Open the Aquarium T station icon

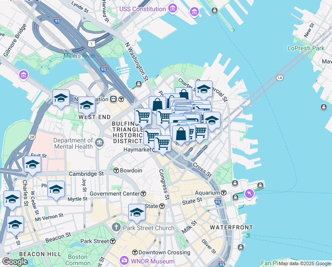(x=224, y=193)
